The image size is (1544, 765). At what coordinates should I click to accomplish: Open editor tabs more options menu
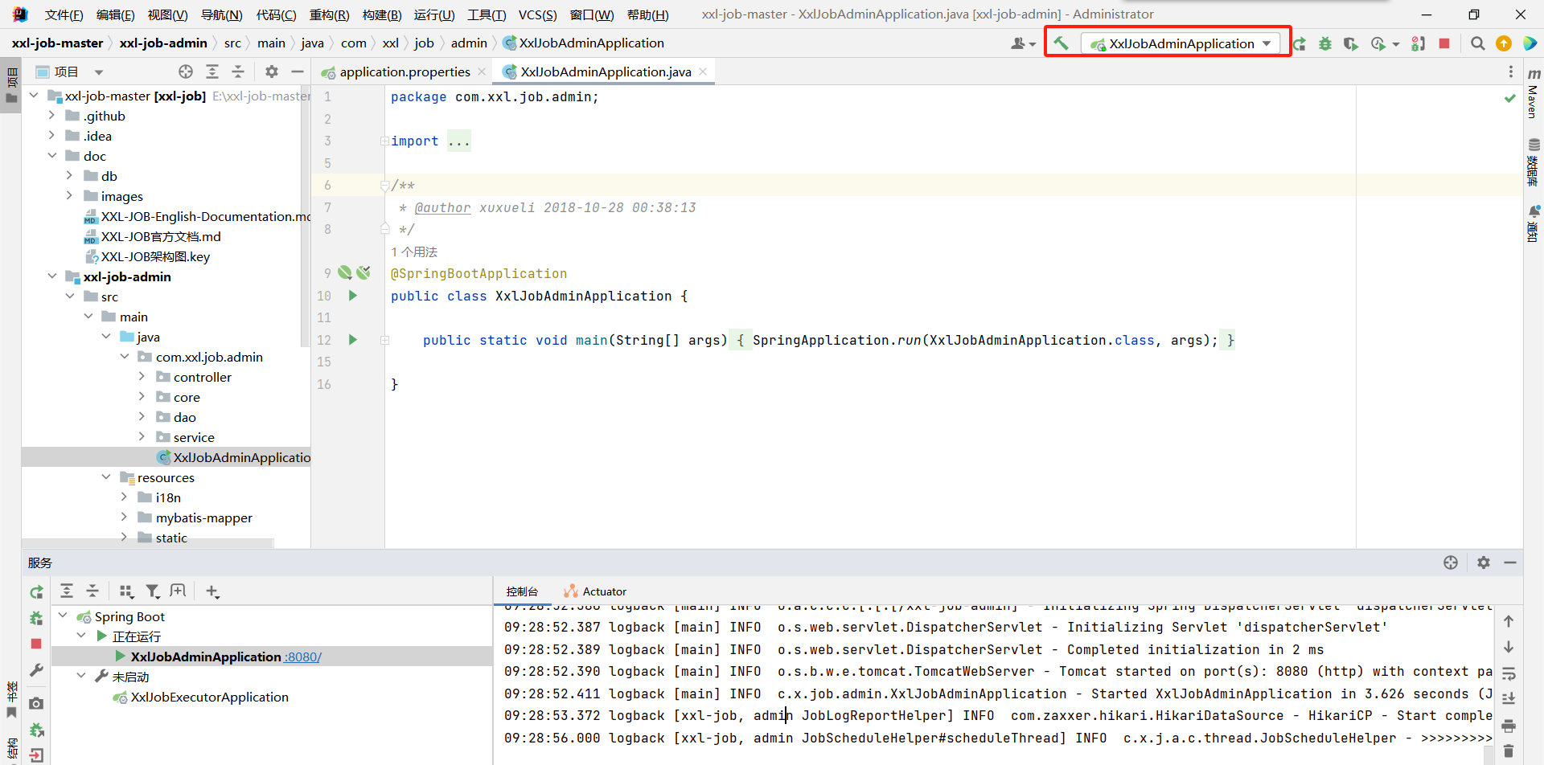[x=1511, y=72]
